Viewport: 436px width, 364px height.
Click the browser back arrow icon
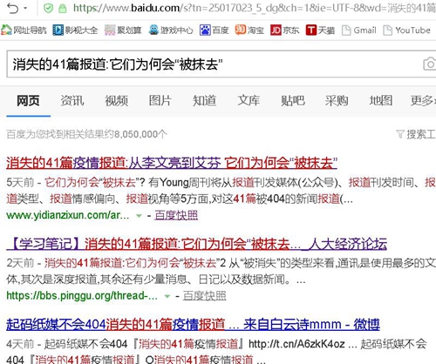[x=12, y=9]
